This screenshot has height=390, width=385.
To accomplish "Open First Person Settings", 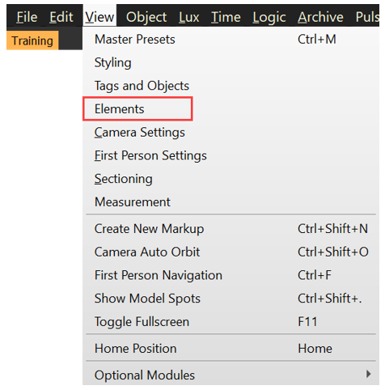I will click(x=231, y=155).
